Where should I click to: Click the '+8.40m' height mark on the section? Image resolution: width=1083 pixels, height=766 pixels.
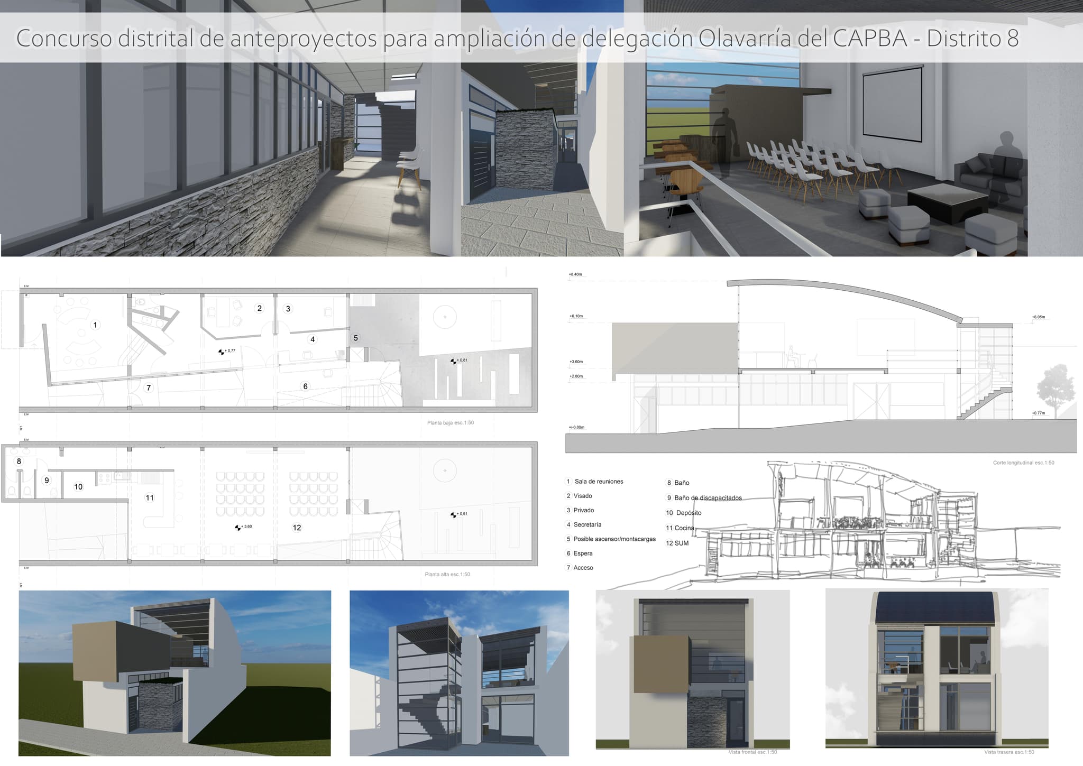coord(575,275)
